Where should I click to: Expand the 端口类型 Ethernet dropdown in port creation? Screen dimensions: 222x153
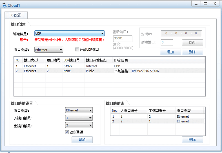[x=49, y=50]
